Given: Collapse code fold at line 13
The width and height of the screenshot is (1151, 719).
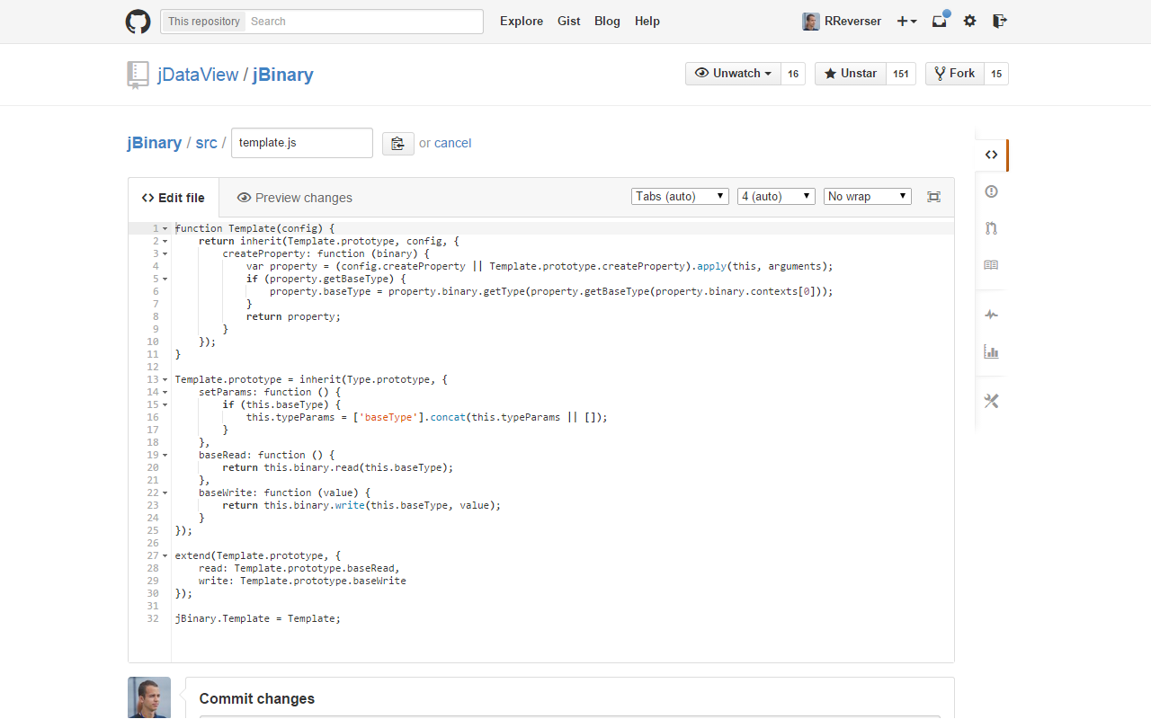Looking at the screenshot, I should coord(165,379).
